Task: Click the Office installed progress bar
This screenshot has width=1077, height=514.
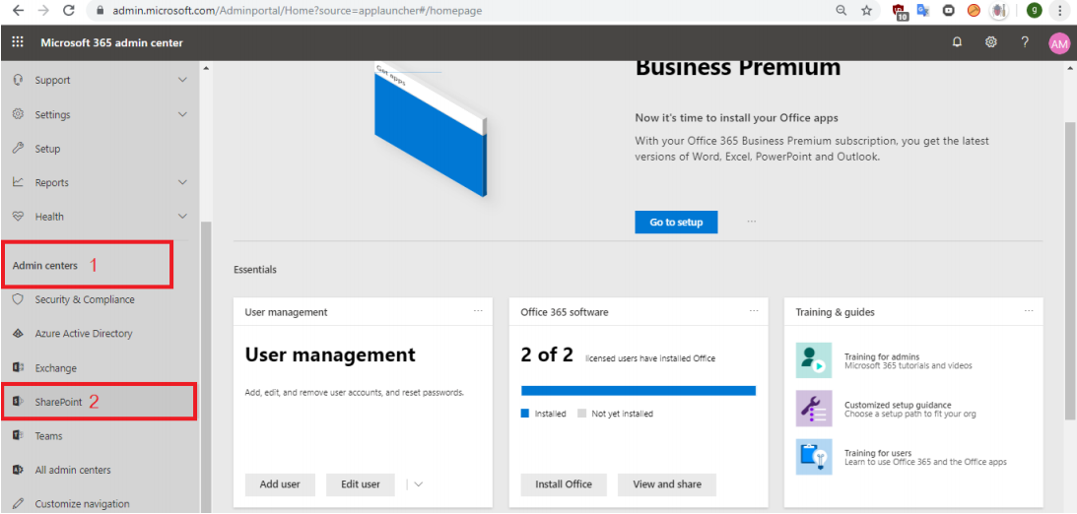Action: [639, 391]
